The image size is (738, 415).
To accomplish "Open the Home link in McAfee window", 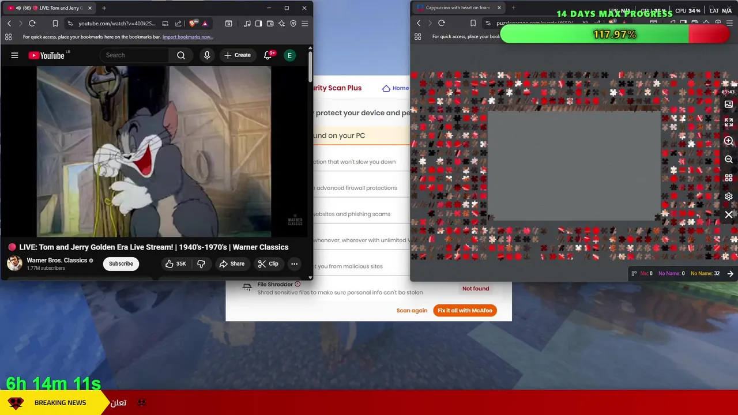I will (396, 88).
